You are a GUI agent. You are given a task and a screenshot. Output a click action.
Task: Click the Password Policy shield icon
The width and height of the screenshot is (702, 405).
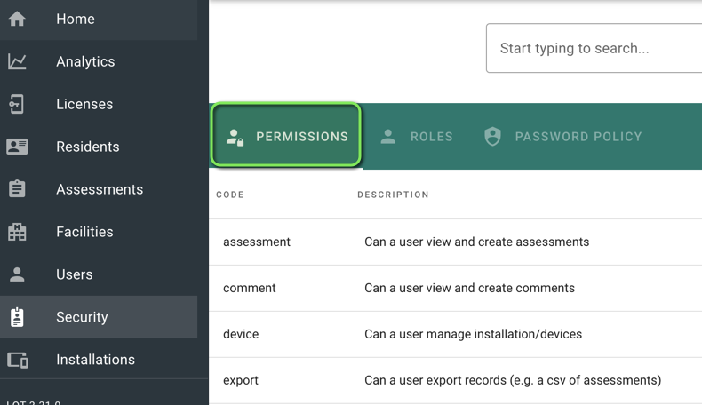click(x=493, y=137)
